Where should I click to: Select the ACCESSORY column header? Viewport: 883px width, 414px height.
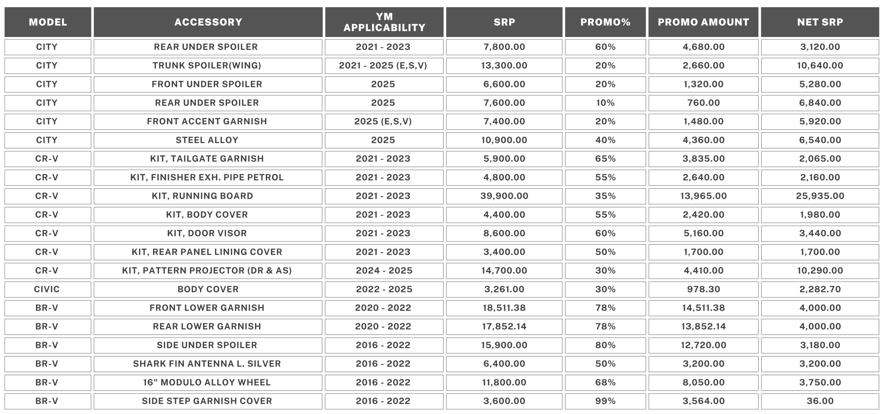tap(208, 22)
